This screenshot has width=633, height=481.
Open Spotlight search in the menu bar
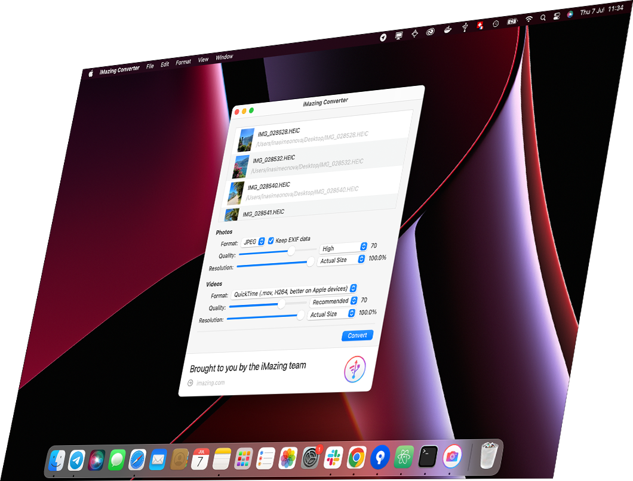pos(543,18)
